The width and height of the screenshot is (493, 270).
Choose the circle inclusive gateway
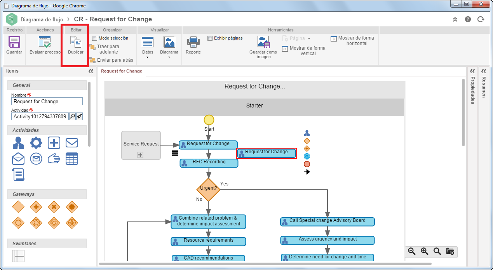click(x=18, y=223)
